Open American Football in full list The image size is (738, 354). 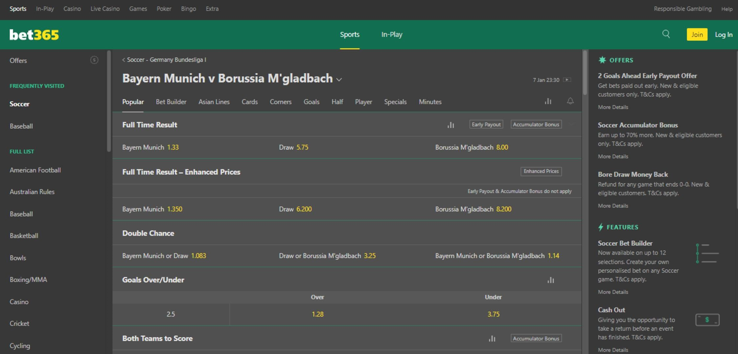point(35,170)
